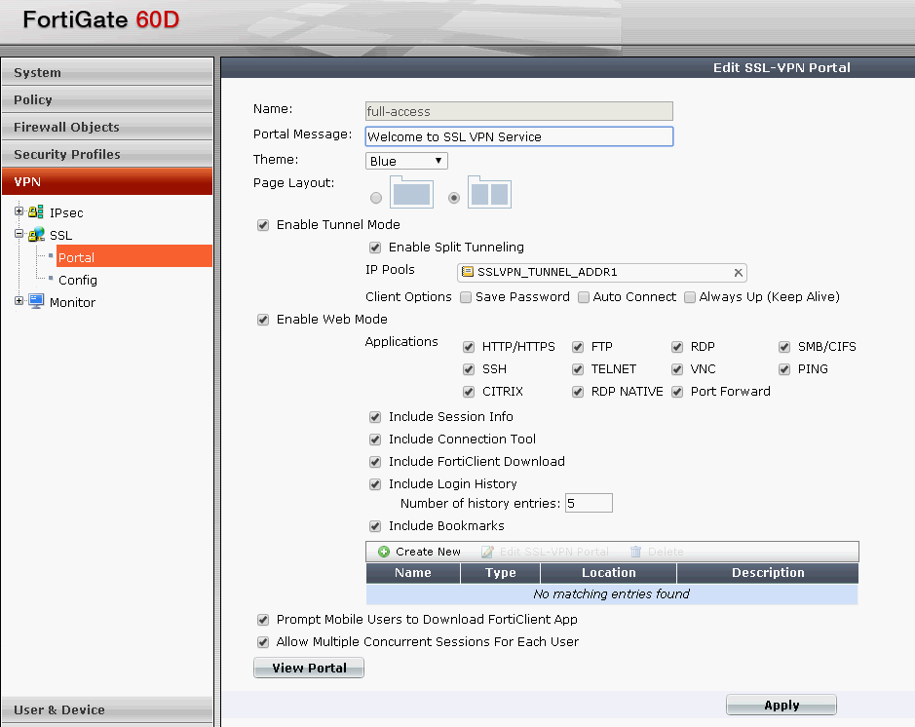The width and height of the screenshot is (915, 727).
Task: Remove SSLVPN_TUNNEL_ADDR1 with the X icon
Action: 739,273
